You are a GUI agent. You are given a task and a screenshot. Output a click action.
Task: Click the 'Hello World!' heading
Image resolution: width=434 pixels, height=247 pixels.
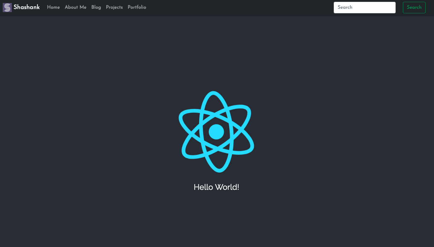pyautogui.click(x=216, y=187)
